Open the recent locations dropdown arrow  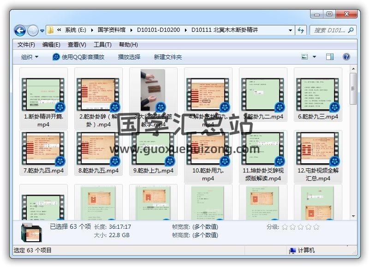(42, 30)
